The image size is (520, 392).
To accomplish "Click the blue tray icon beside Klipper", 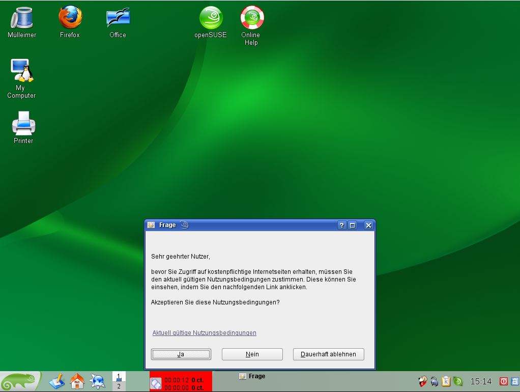I will coord(434,382).
